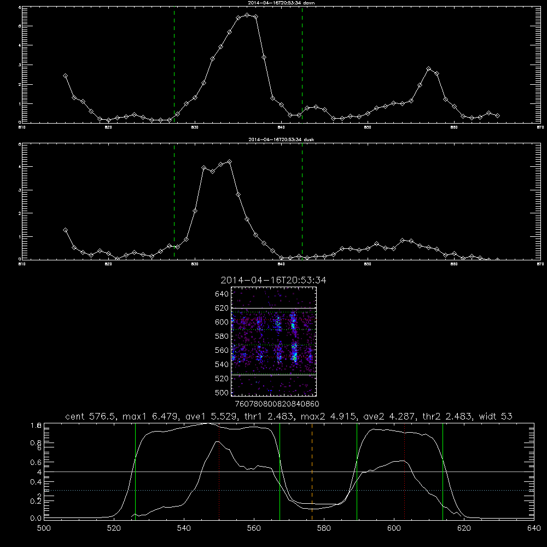Click the 520 label on the bottom plot x-axis
Image resolution: width=547 pixels, height=547 pixels.
[x=114, y=528]
